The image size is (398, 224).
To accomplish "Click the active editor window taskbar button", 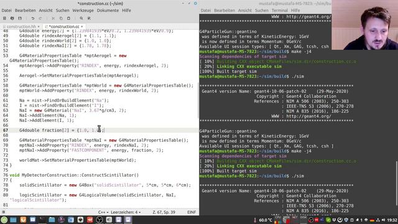I will coord(128,220).
